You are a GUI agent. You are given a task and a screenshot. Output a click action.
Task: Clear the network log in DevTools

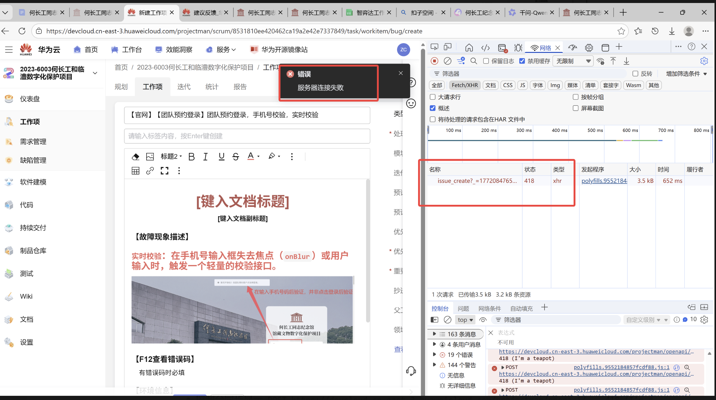(x=447, y=61)
